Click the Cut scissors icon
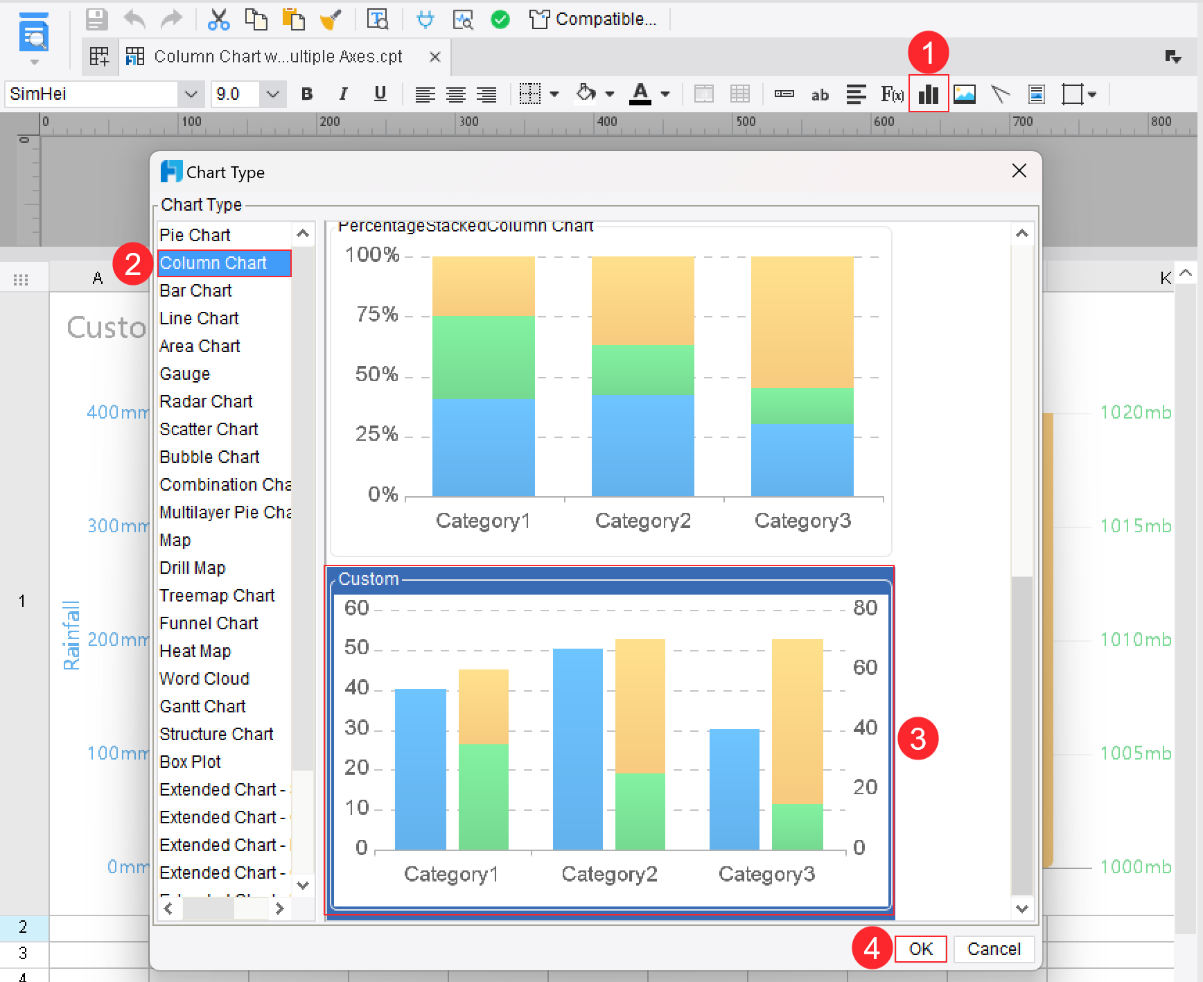The height and width of the screenshot is (982, 1203). tap(218, 19)
